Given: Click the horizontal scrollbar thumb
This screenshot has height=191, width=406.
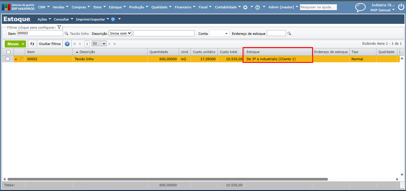Looking at the screenshot, I should [x=168, y=179].
